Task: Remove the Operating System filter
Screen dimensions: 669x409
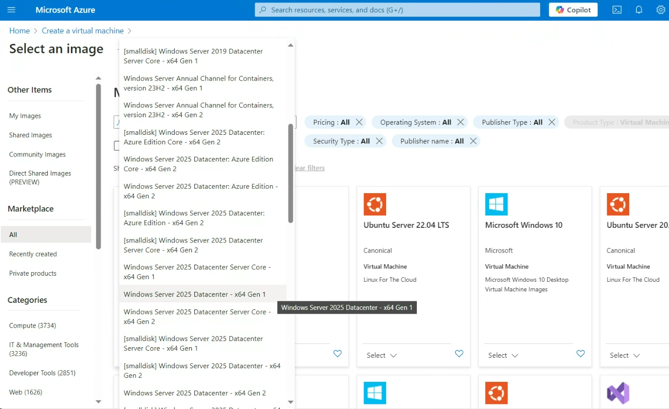Action: pos(460,122)
